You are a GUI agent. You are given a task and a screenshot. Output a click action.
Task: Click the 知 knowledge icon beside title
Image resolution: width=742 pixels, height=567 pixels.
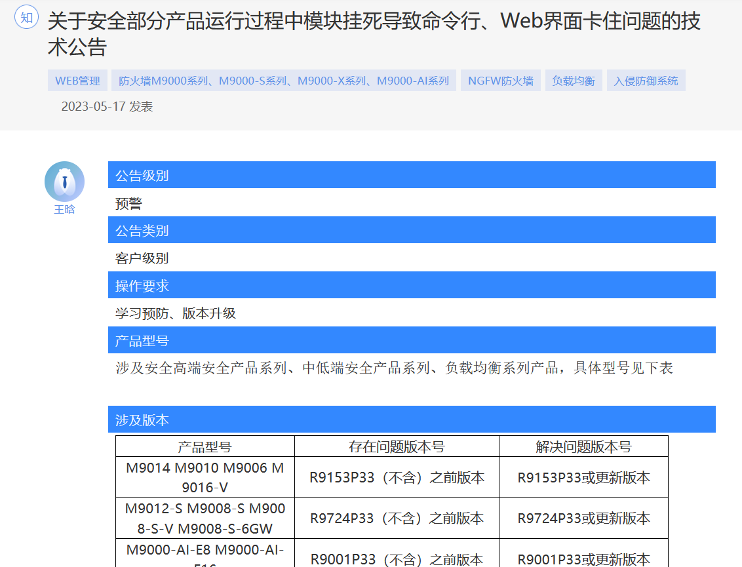tap(26, 18)
